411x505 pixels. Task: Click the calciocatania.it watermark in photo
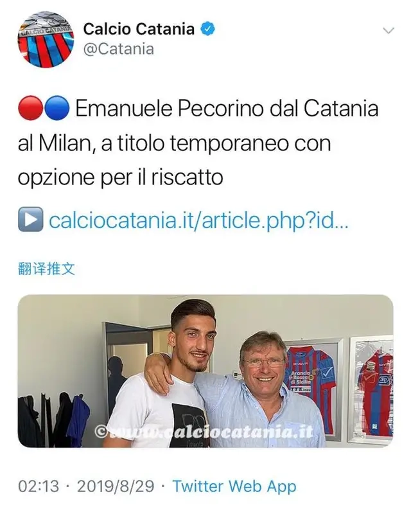pos(204,432)
